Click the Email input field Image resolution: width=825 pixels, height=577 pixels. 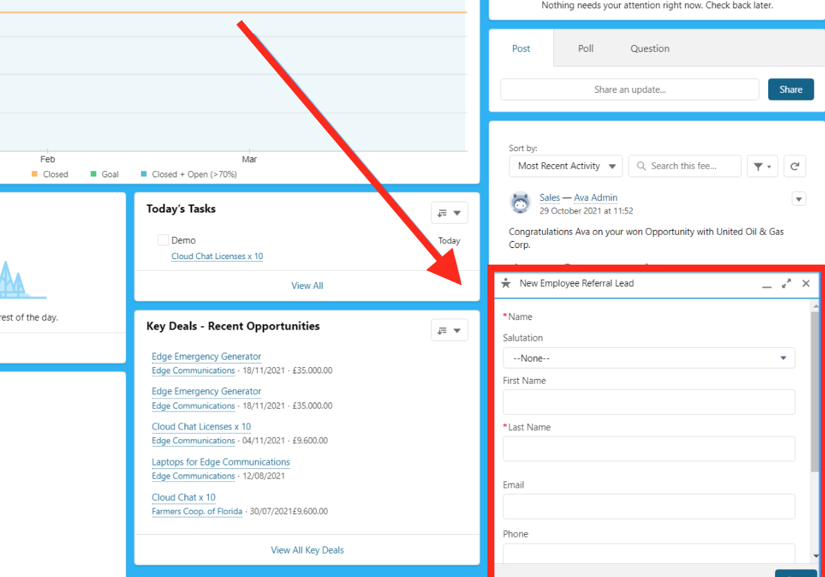649,506
